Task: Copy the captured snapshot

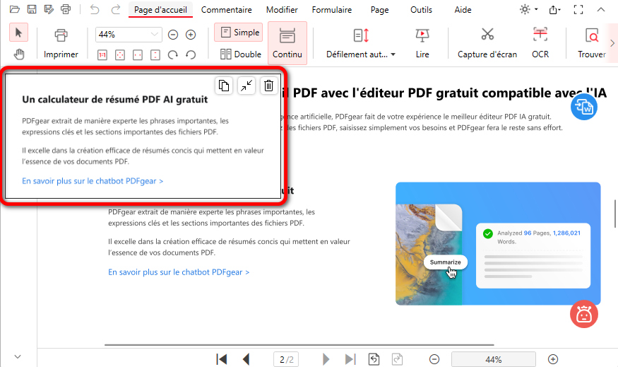Action: [224, 86]
